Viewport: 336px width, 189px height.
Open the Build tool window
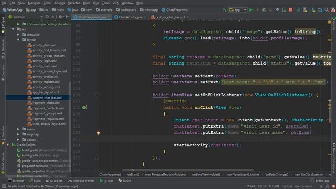coord(35,181)
